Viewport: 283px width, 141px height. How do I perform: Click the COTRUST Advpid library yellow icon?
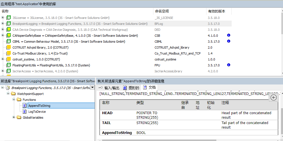click(9, 47)
